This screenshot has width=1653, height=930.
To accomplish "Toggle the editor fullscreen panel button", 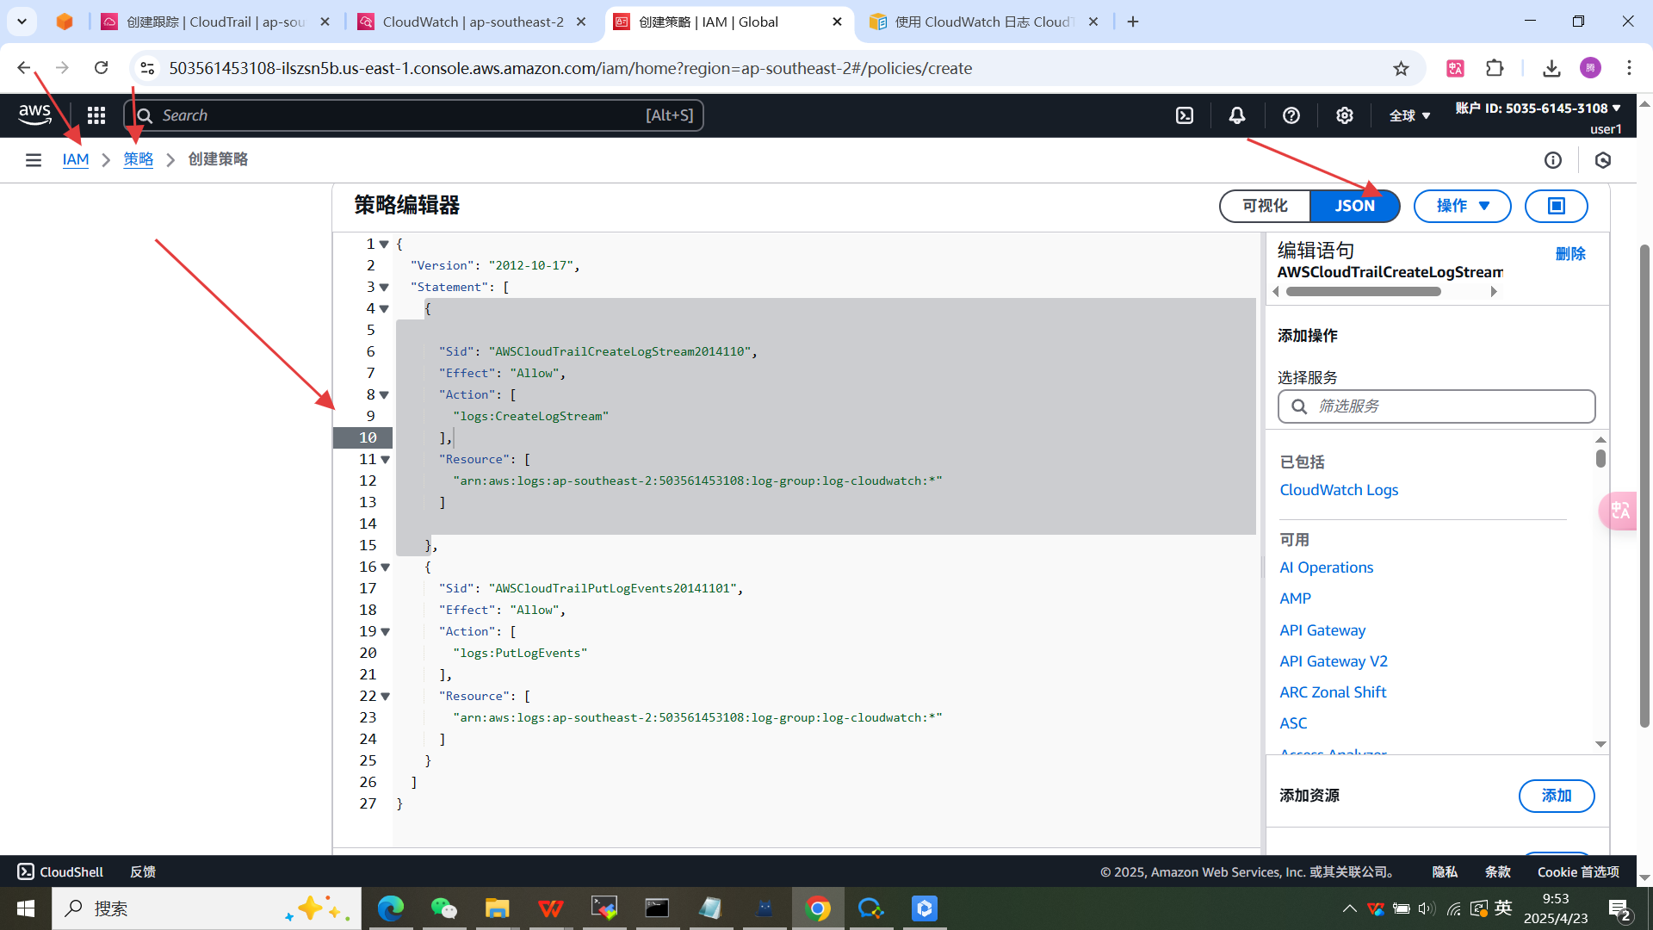I will point(1556,206).
